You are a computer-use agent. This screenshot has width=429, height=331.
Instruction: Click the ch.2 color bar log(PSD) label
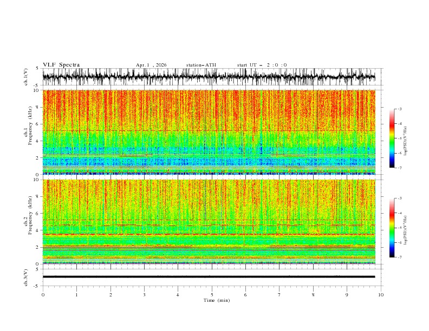tap(406, 230)
